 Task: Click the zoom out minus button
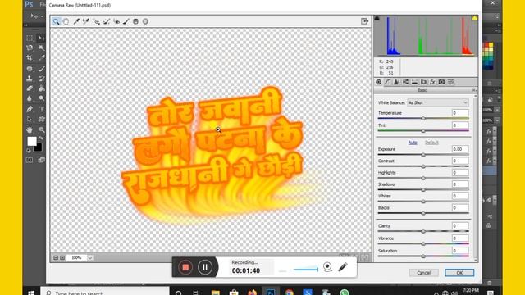56,258
